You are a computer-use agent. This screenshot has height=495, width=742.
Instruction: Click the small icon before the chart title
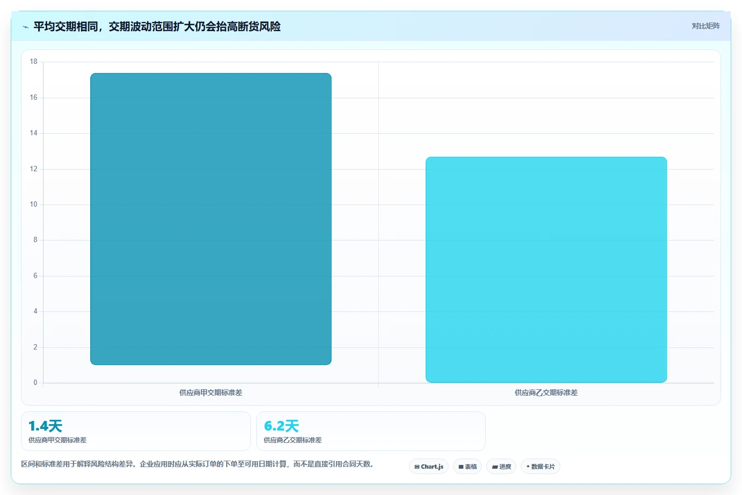pyautogui.click(x=25, y=27)
